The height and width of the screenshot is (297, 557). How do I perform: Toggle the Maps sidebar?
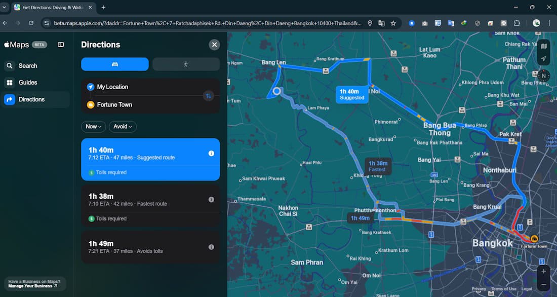tap(61, 45)
